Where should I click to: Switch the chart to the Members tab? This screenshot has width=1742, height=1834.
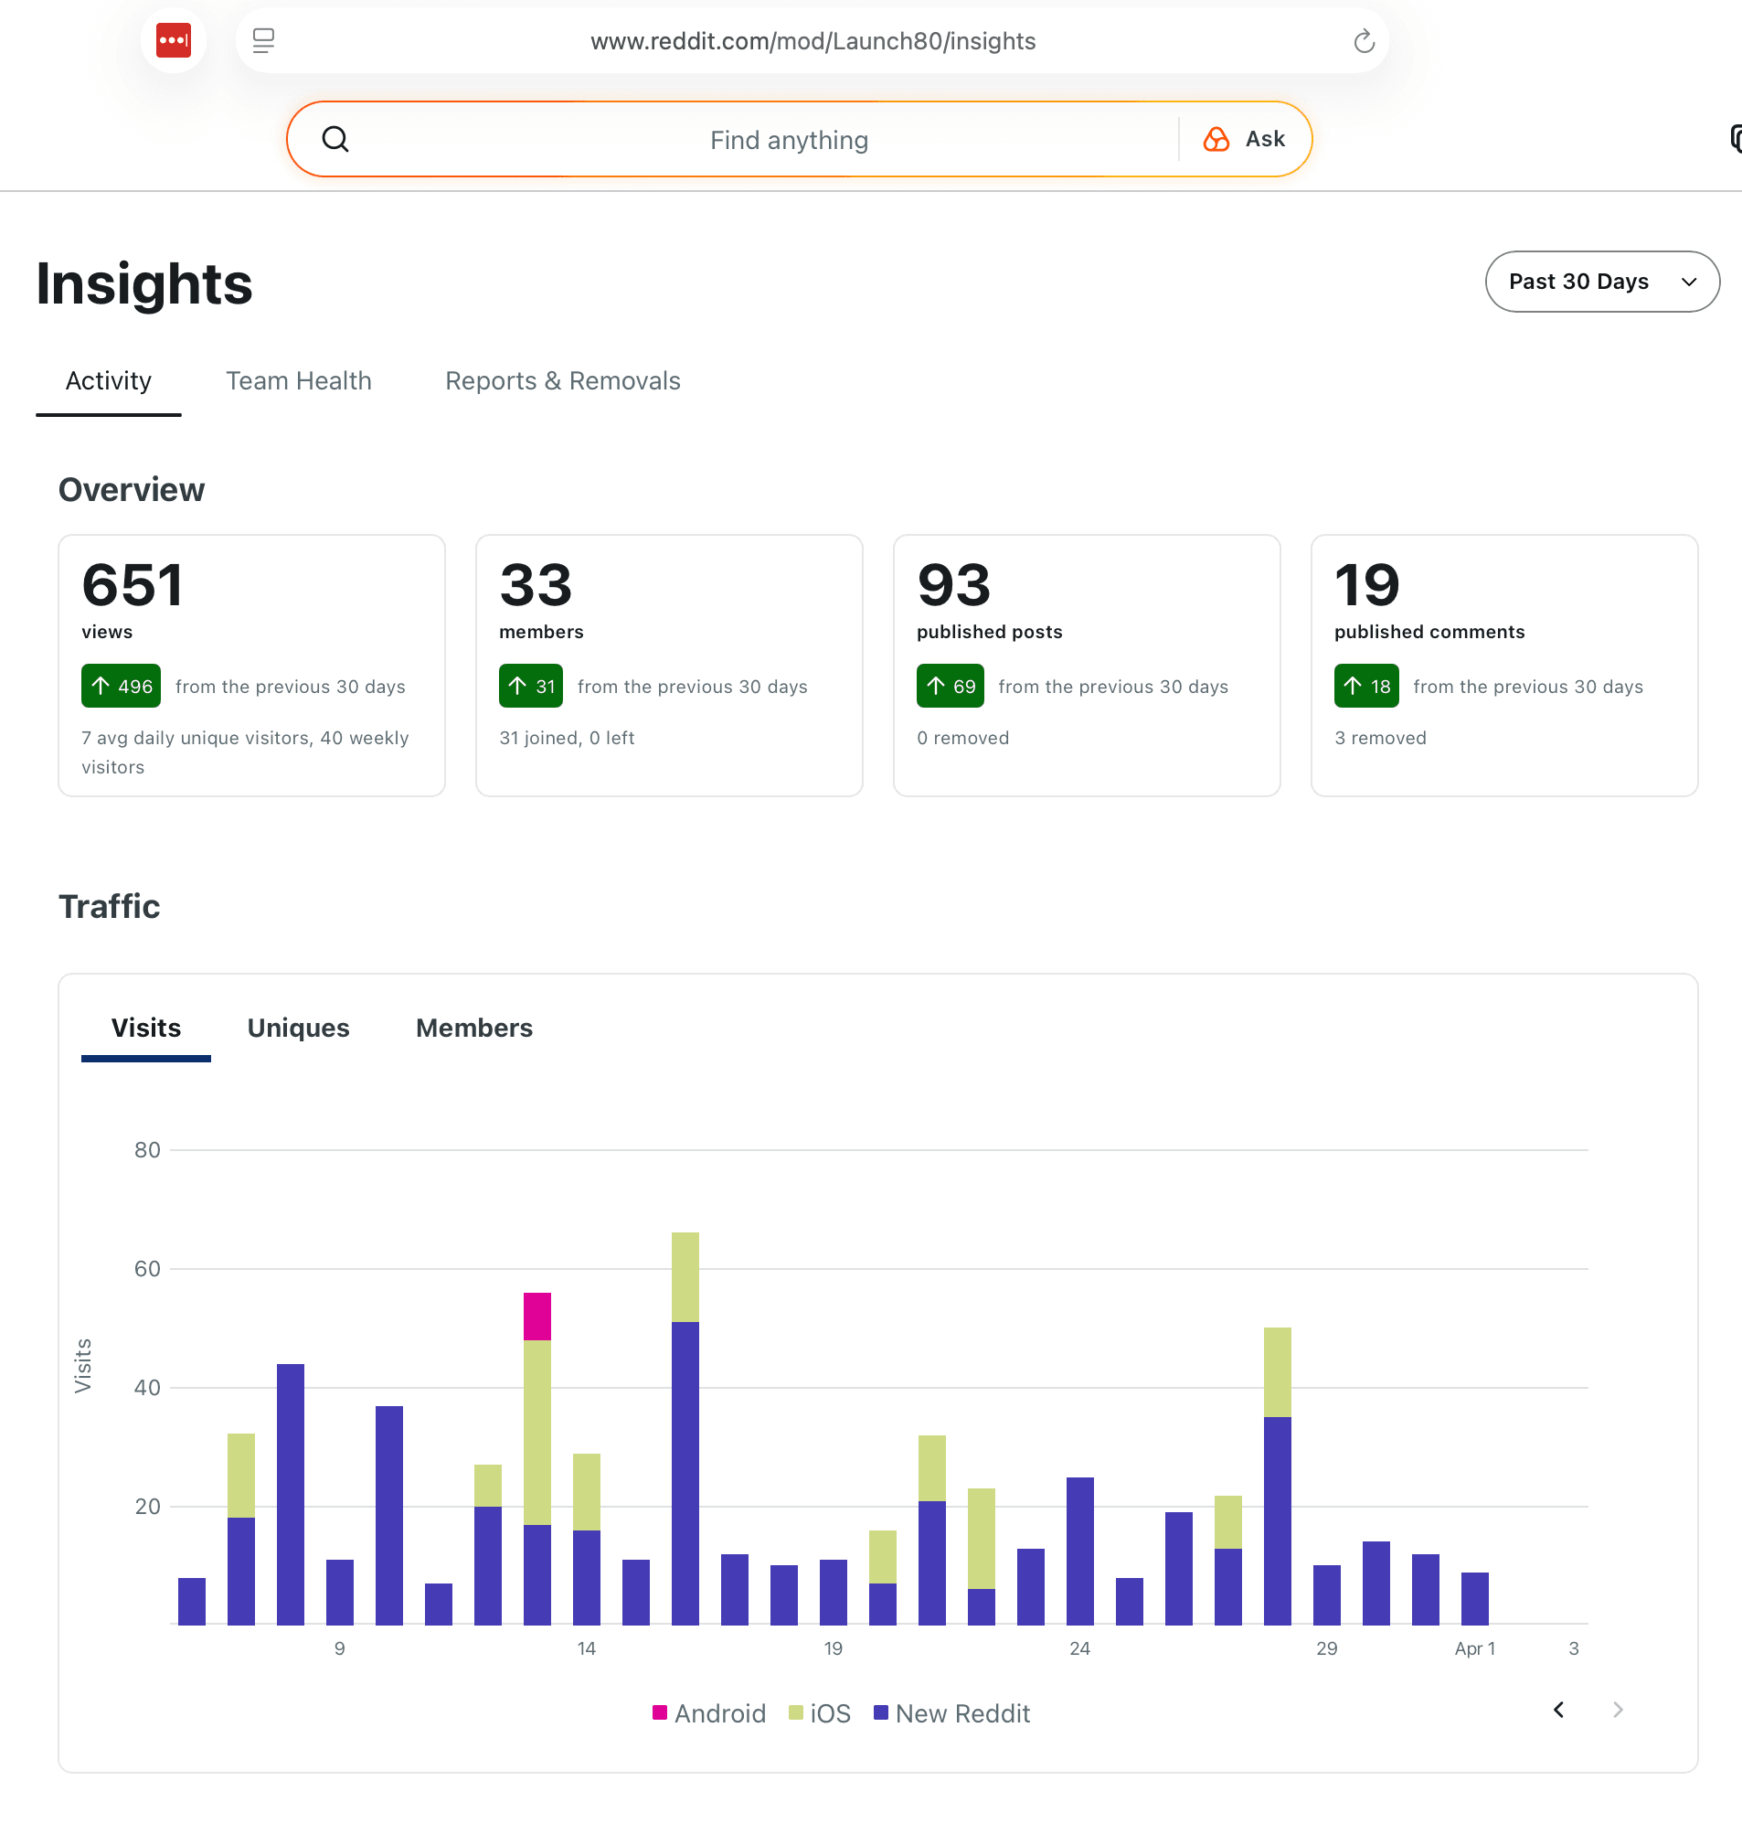473,1028
